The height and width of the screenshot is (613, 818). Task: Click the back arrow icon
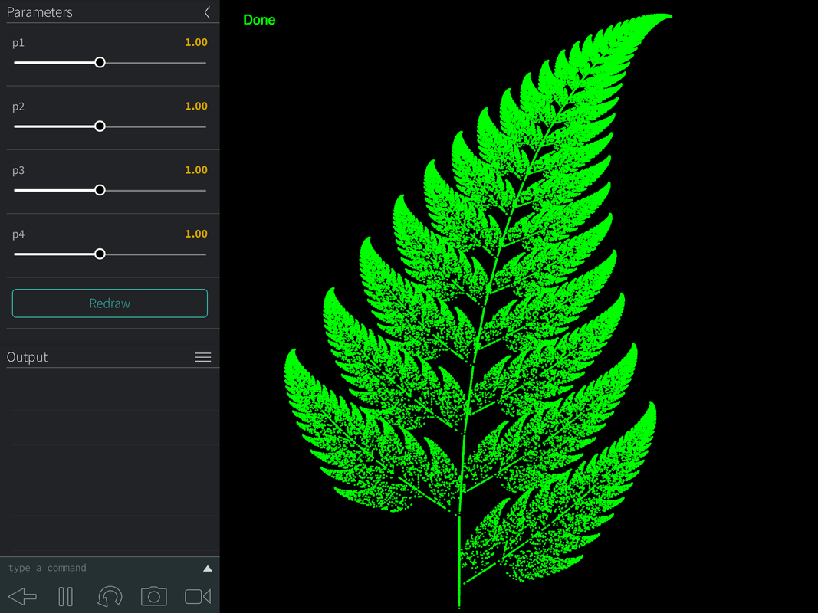pos(23,596)
